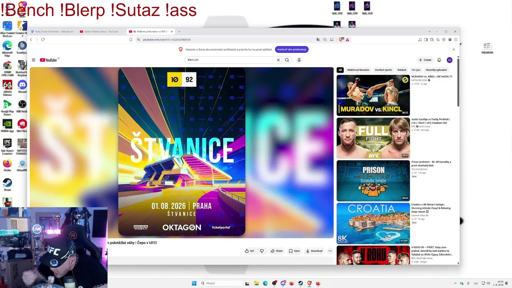Select the For you filter chip
Image resolution: width=512 pixels, height=288 pixels.
pos(416,70)
